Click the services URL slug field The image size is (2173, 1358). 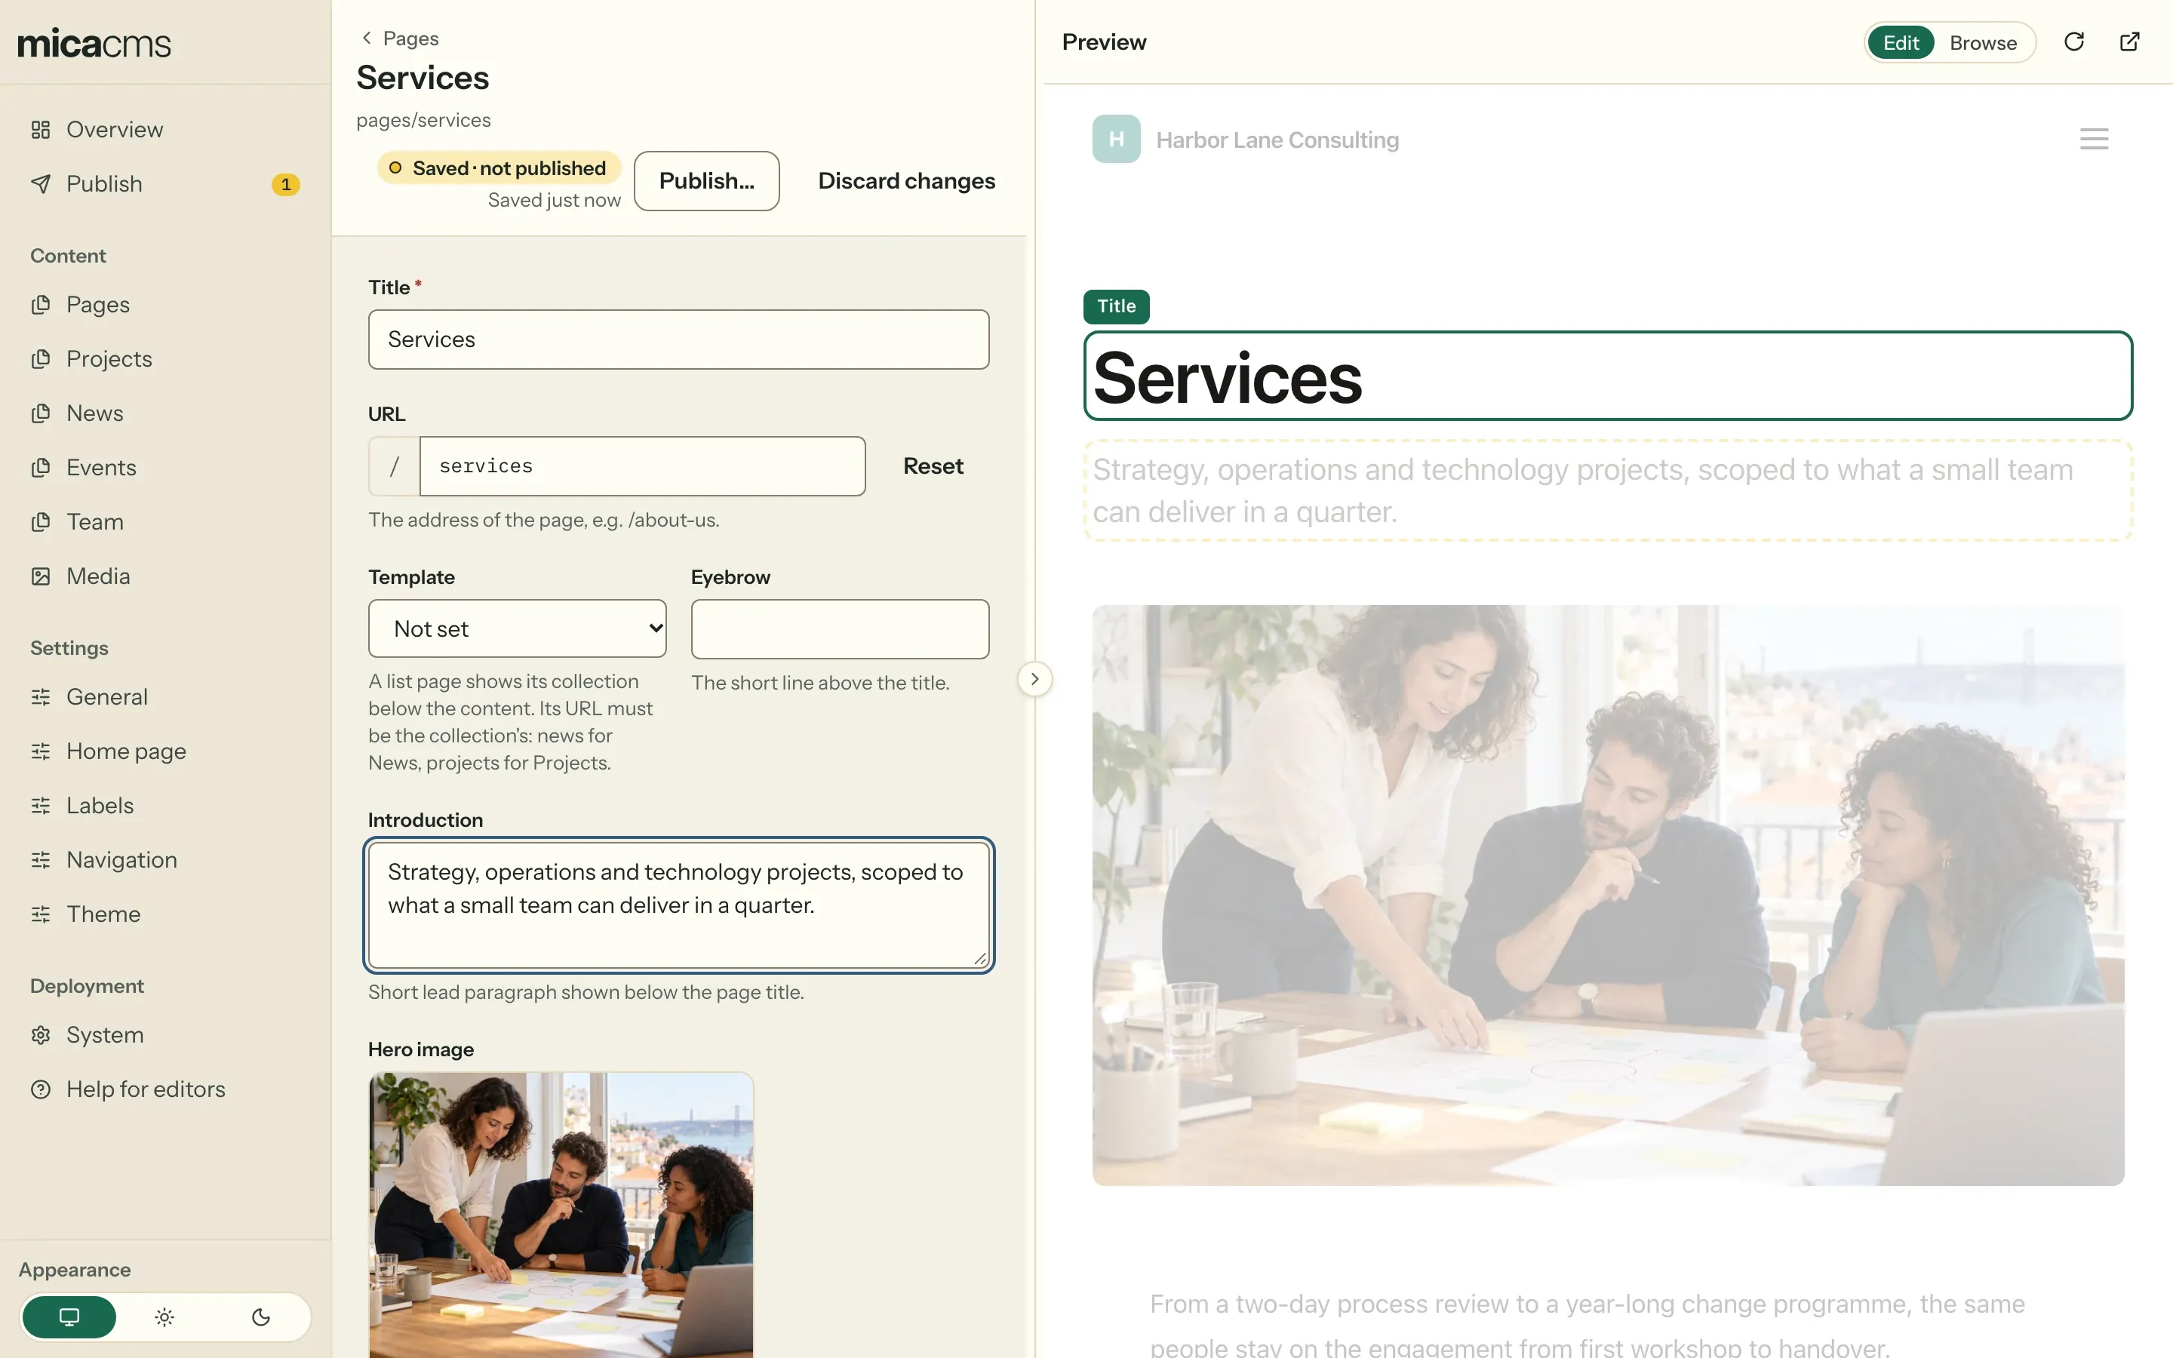(643, 466)
